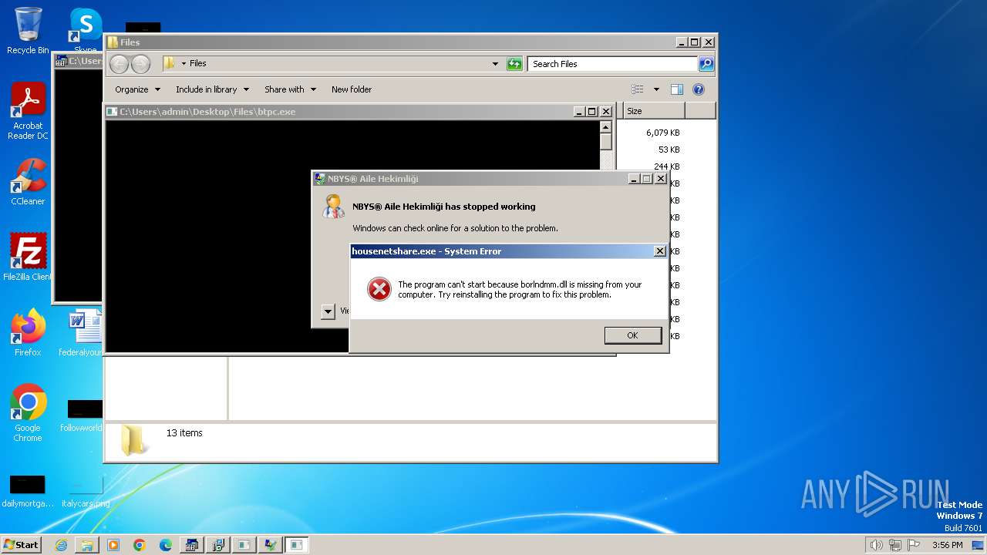The image size is (987, 555).
Task: Click the Show desktop button
Action: pyautogui.click(x=979, y=545)
